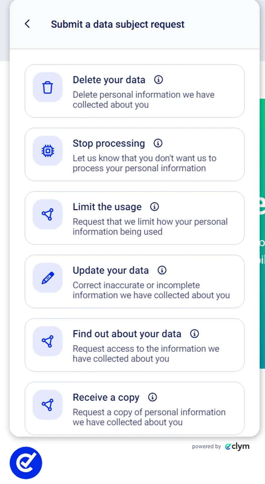Show info tooltip for Delete your data
Image resolution: width=265 pixels, height=484 pixels.
(x=158, y=80)
